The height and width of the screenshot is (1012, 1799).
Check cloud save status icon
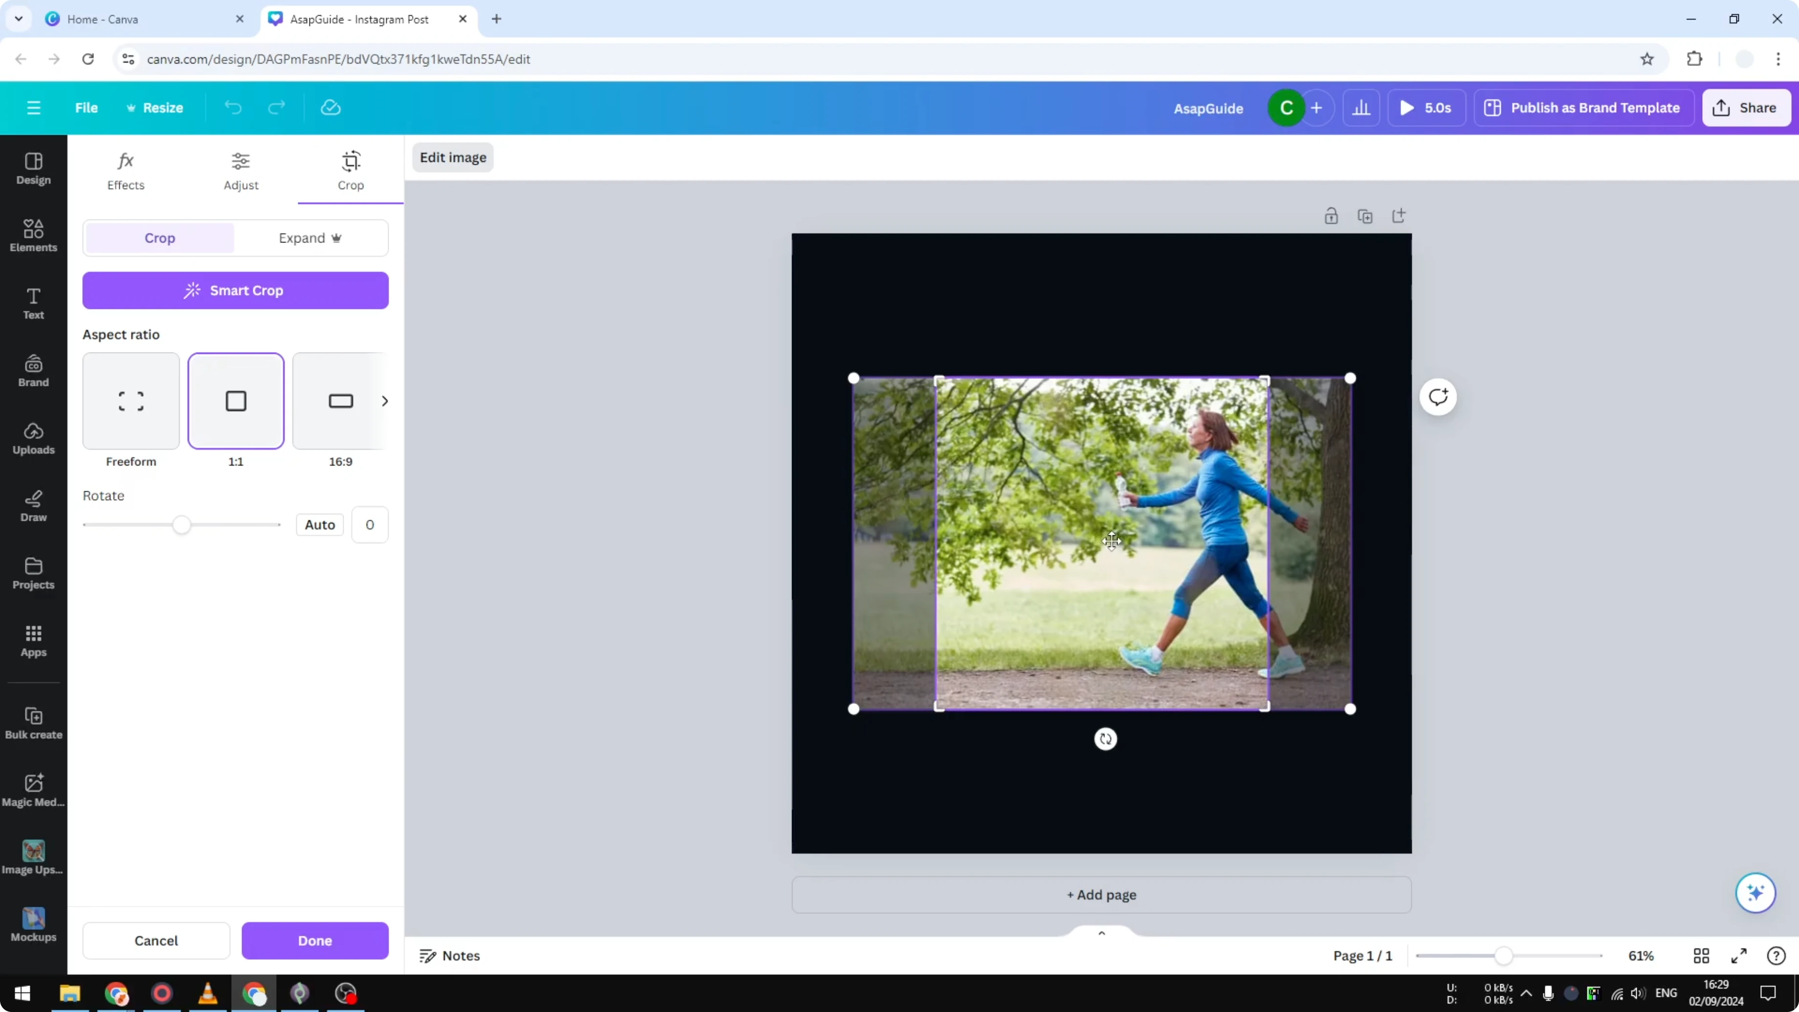tap(330, 108)
